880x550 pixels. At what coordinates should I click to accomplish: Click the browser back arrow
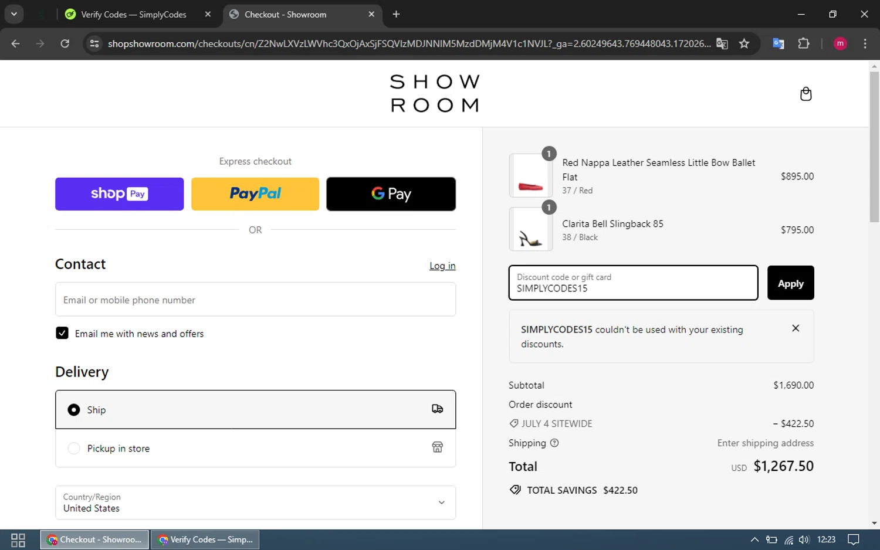[16, 43]
